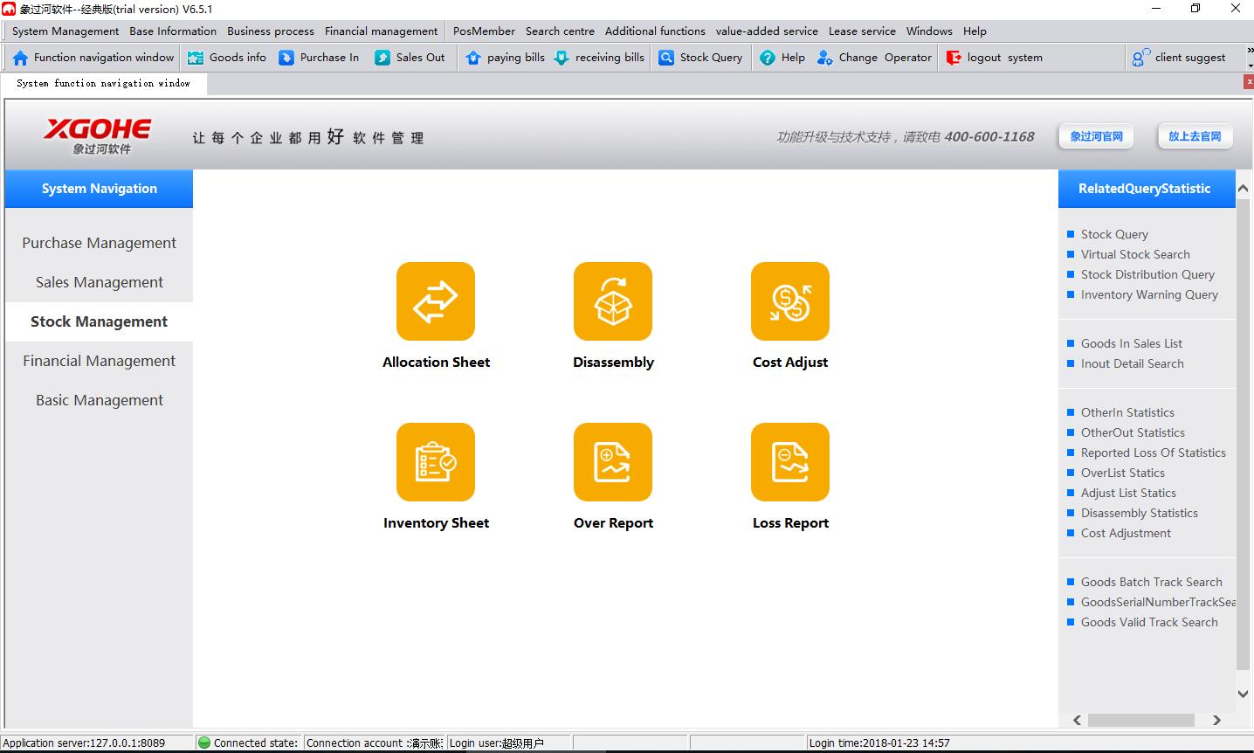This screenshot has width=1254, height=753.
Task: Click the Change Operator icon
Action: [x=824, y=58]
